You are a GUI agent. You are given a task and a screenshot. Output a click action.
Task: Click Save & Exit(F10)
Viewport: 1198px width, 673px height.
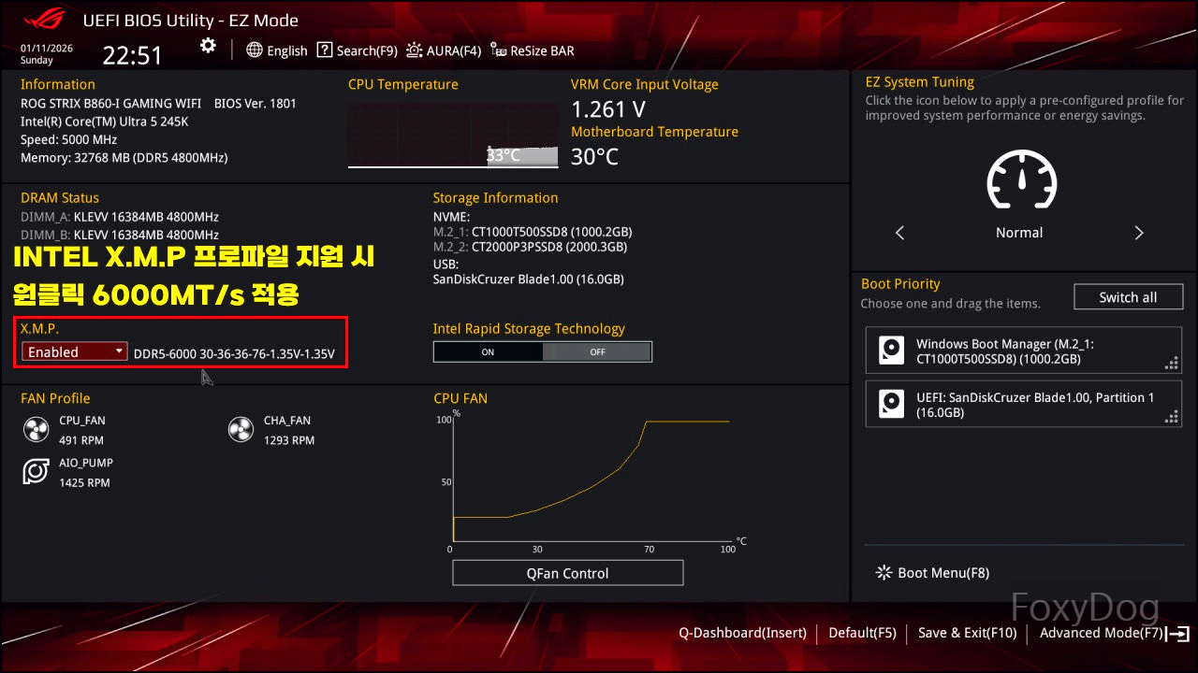967,633
